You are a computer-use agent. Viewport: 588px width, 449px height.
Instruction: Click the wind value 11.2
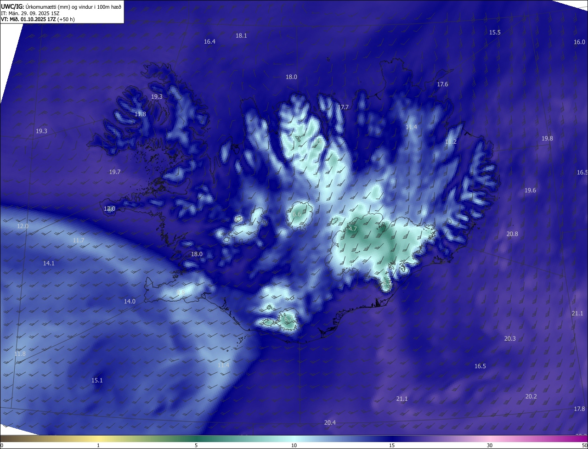tap(451, 142)
